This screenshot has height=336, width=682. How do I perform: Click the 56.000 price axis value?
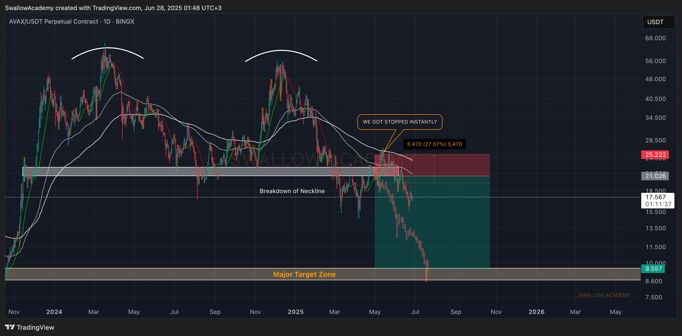tap(655, 61)
